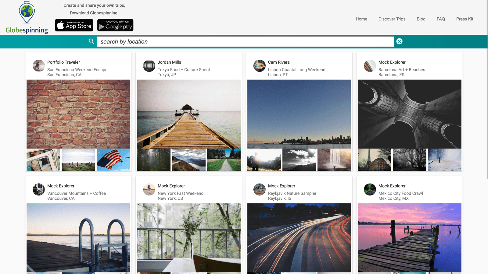The image size is (488, 274).
Task: Navigate to Discover Trips
Action: tap(392, 19)
